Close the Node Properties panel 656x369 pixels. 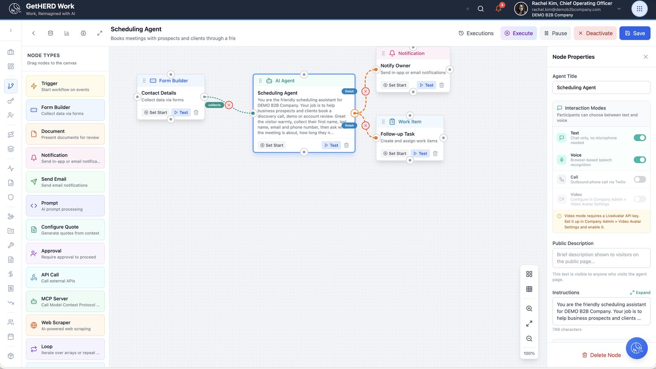click(646, 57)
